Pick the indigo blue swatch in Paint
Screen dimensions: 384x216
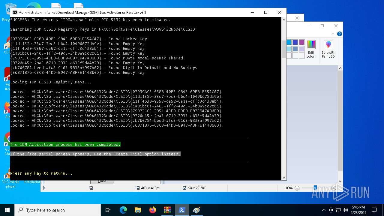[x=295, y=42]
